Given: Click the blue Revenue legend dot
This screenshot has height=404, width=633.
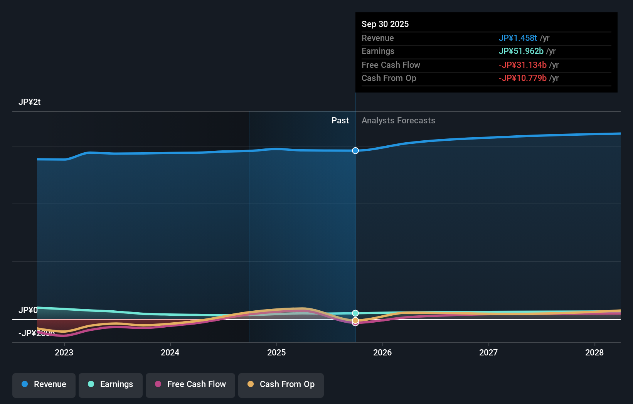Looking at the screenshot, I should click(25, 384).
